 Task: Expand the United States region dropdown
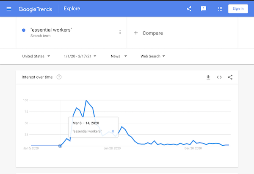tap(36, 56)
